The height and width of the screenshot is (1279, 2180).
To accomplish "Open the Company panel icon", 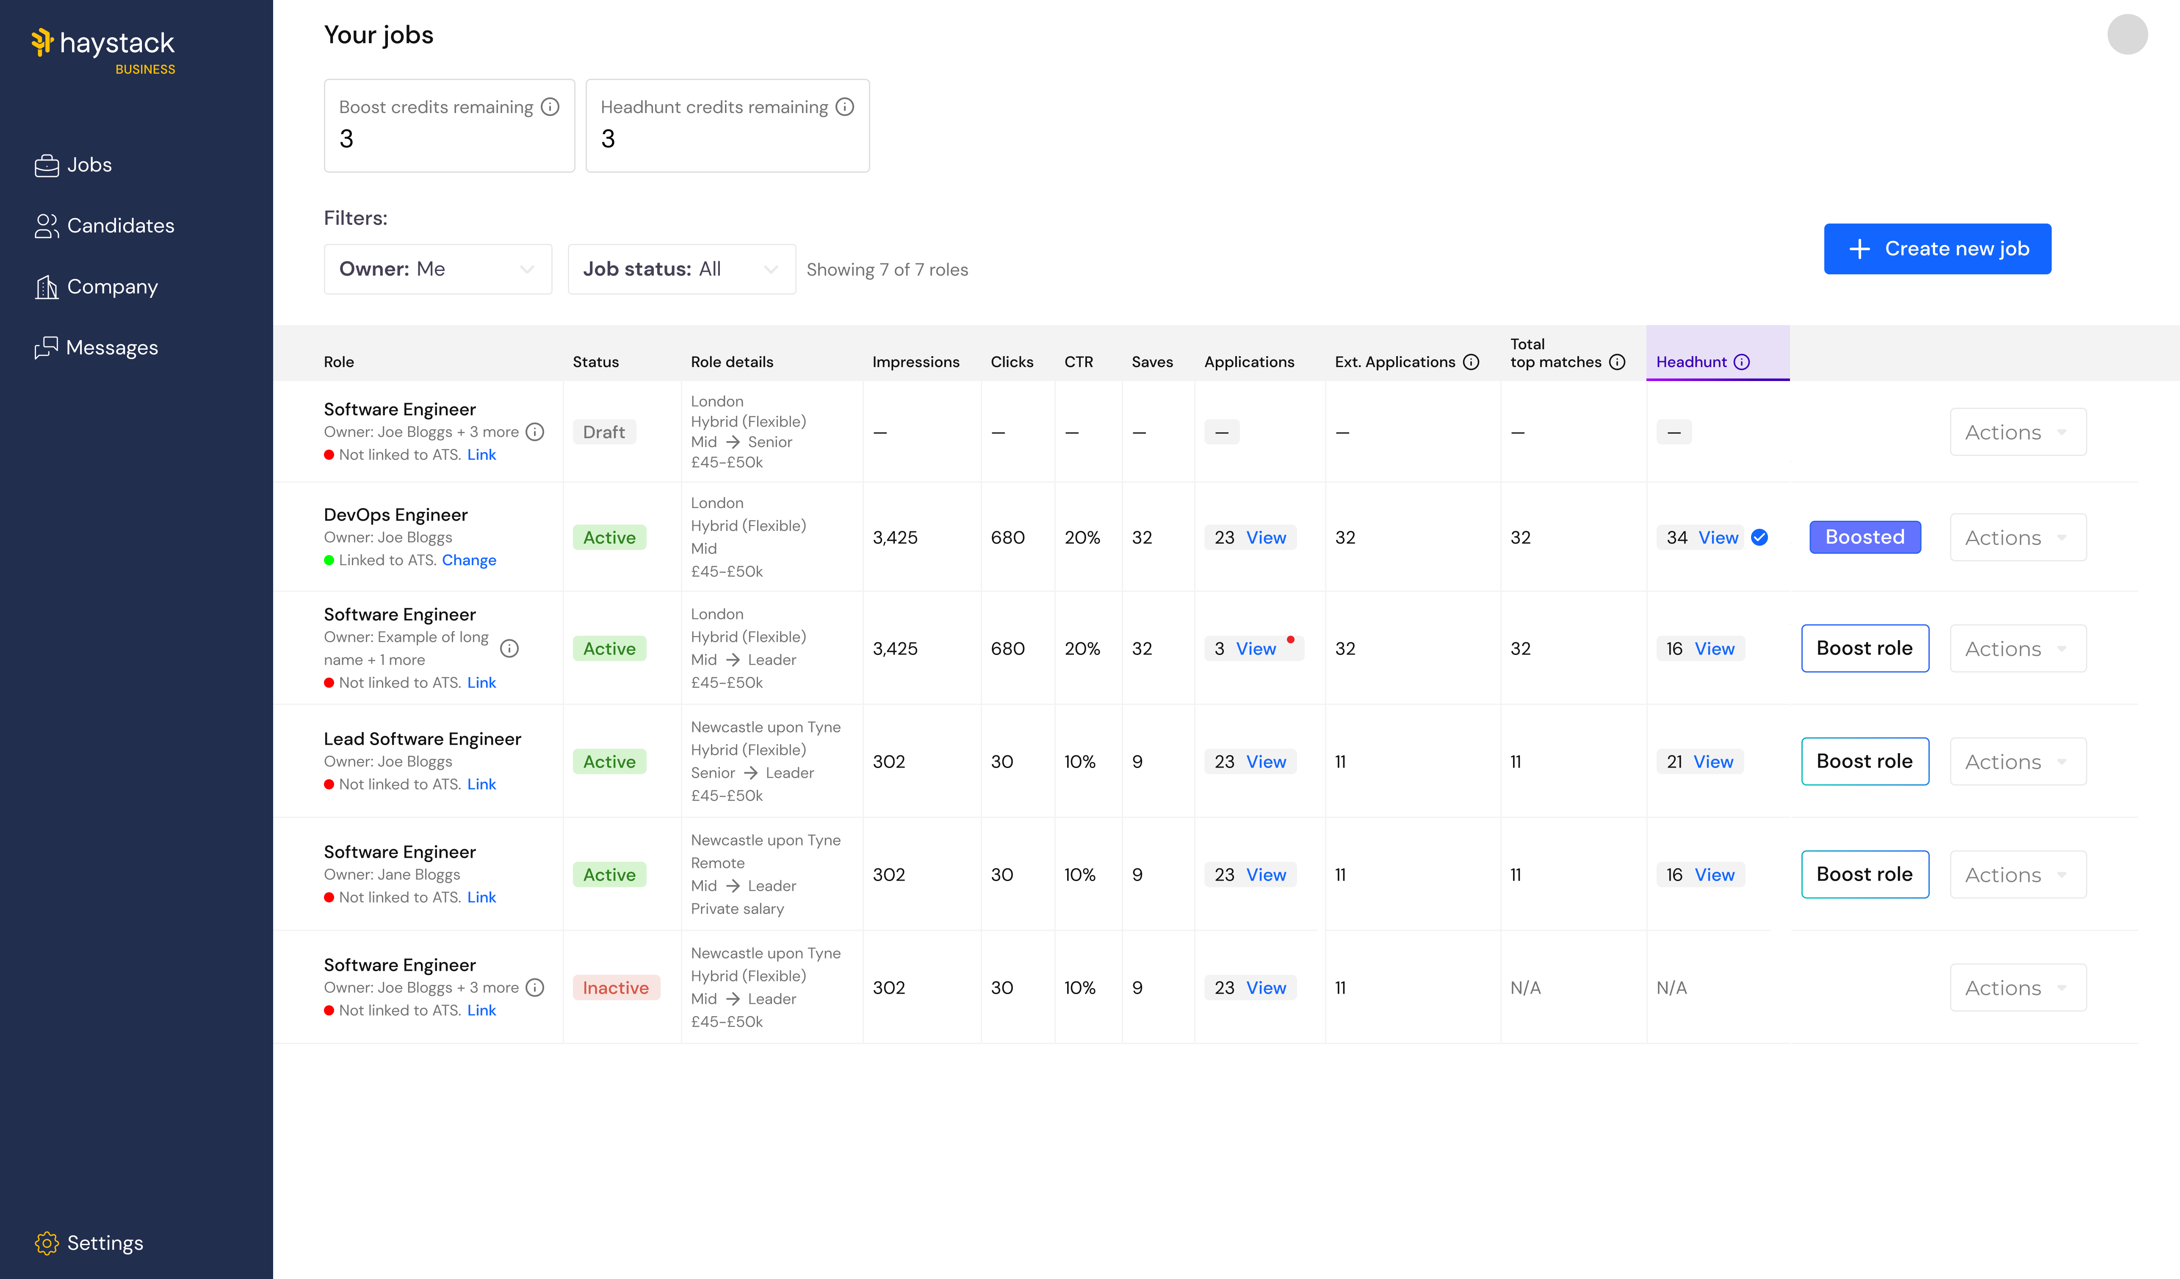I will click(x=47, y=286).
